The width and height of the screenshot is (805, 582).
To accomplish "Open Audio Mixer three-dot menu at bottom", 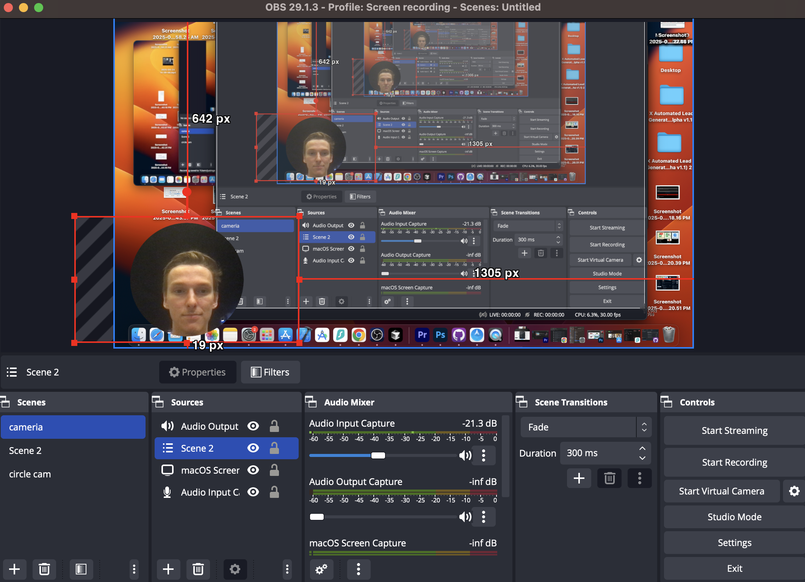I will click(359, 569).
